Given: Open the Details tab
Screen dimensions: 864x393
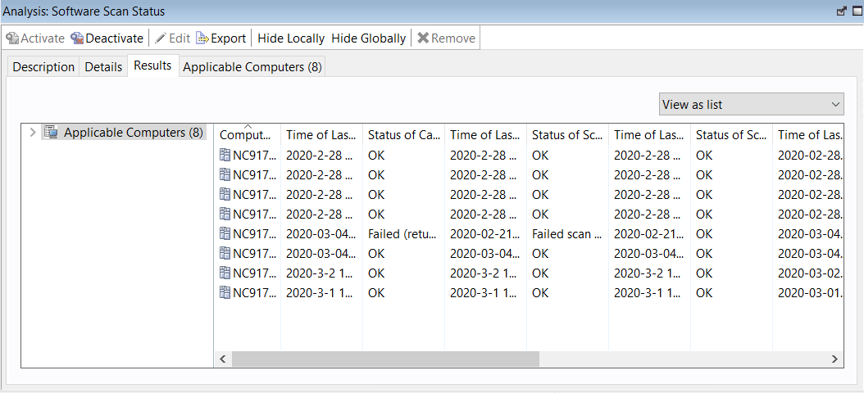Looking at the screenshot, I should (103, 67).
